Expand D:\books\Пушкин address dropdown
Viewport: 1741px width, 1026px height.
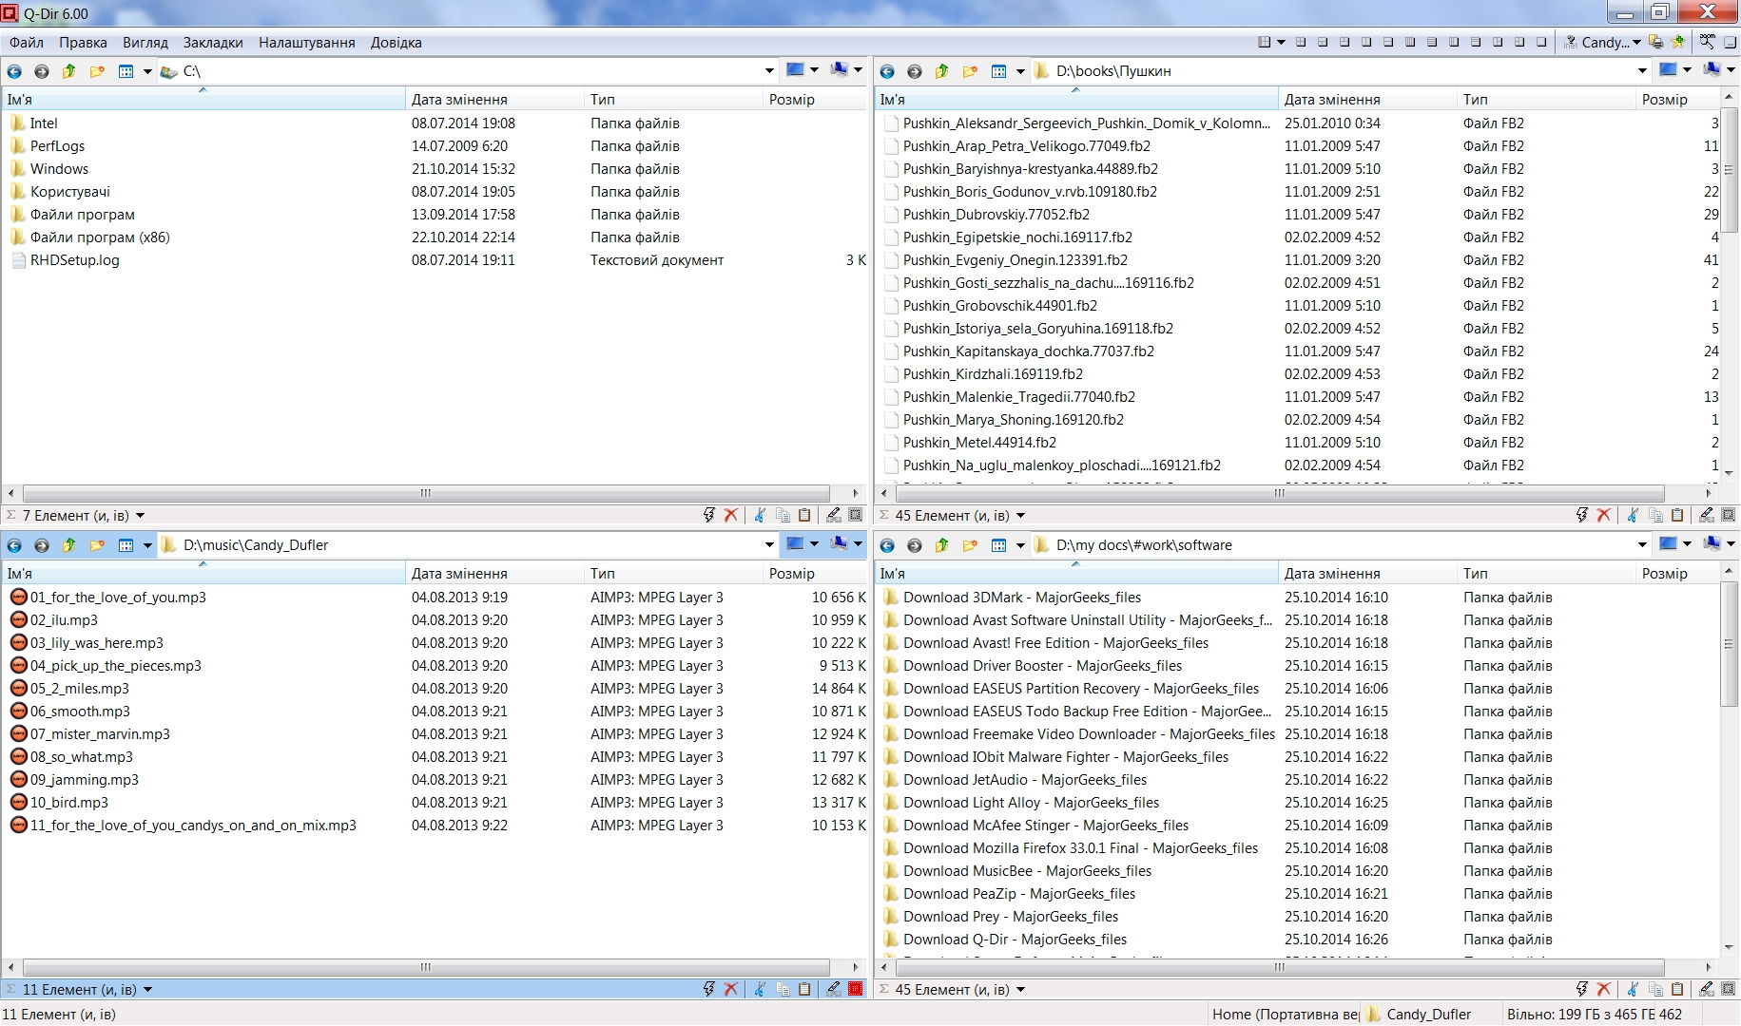point(1642,71)
